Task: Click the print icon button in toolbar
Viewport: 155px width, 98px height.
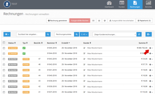Action: [x=99, y=21]
